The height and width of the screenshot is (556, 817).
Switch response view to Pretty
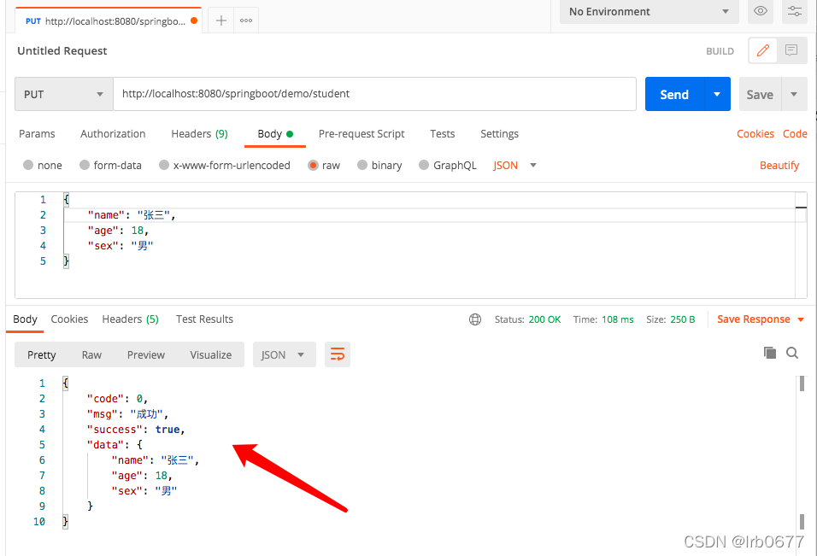[x=42, y=354]
